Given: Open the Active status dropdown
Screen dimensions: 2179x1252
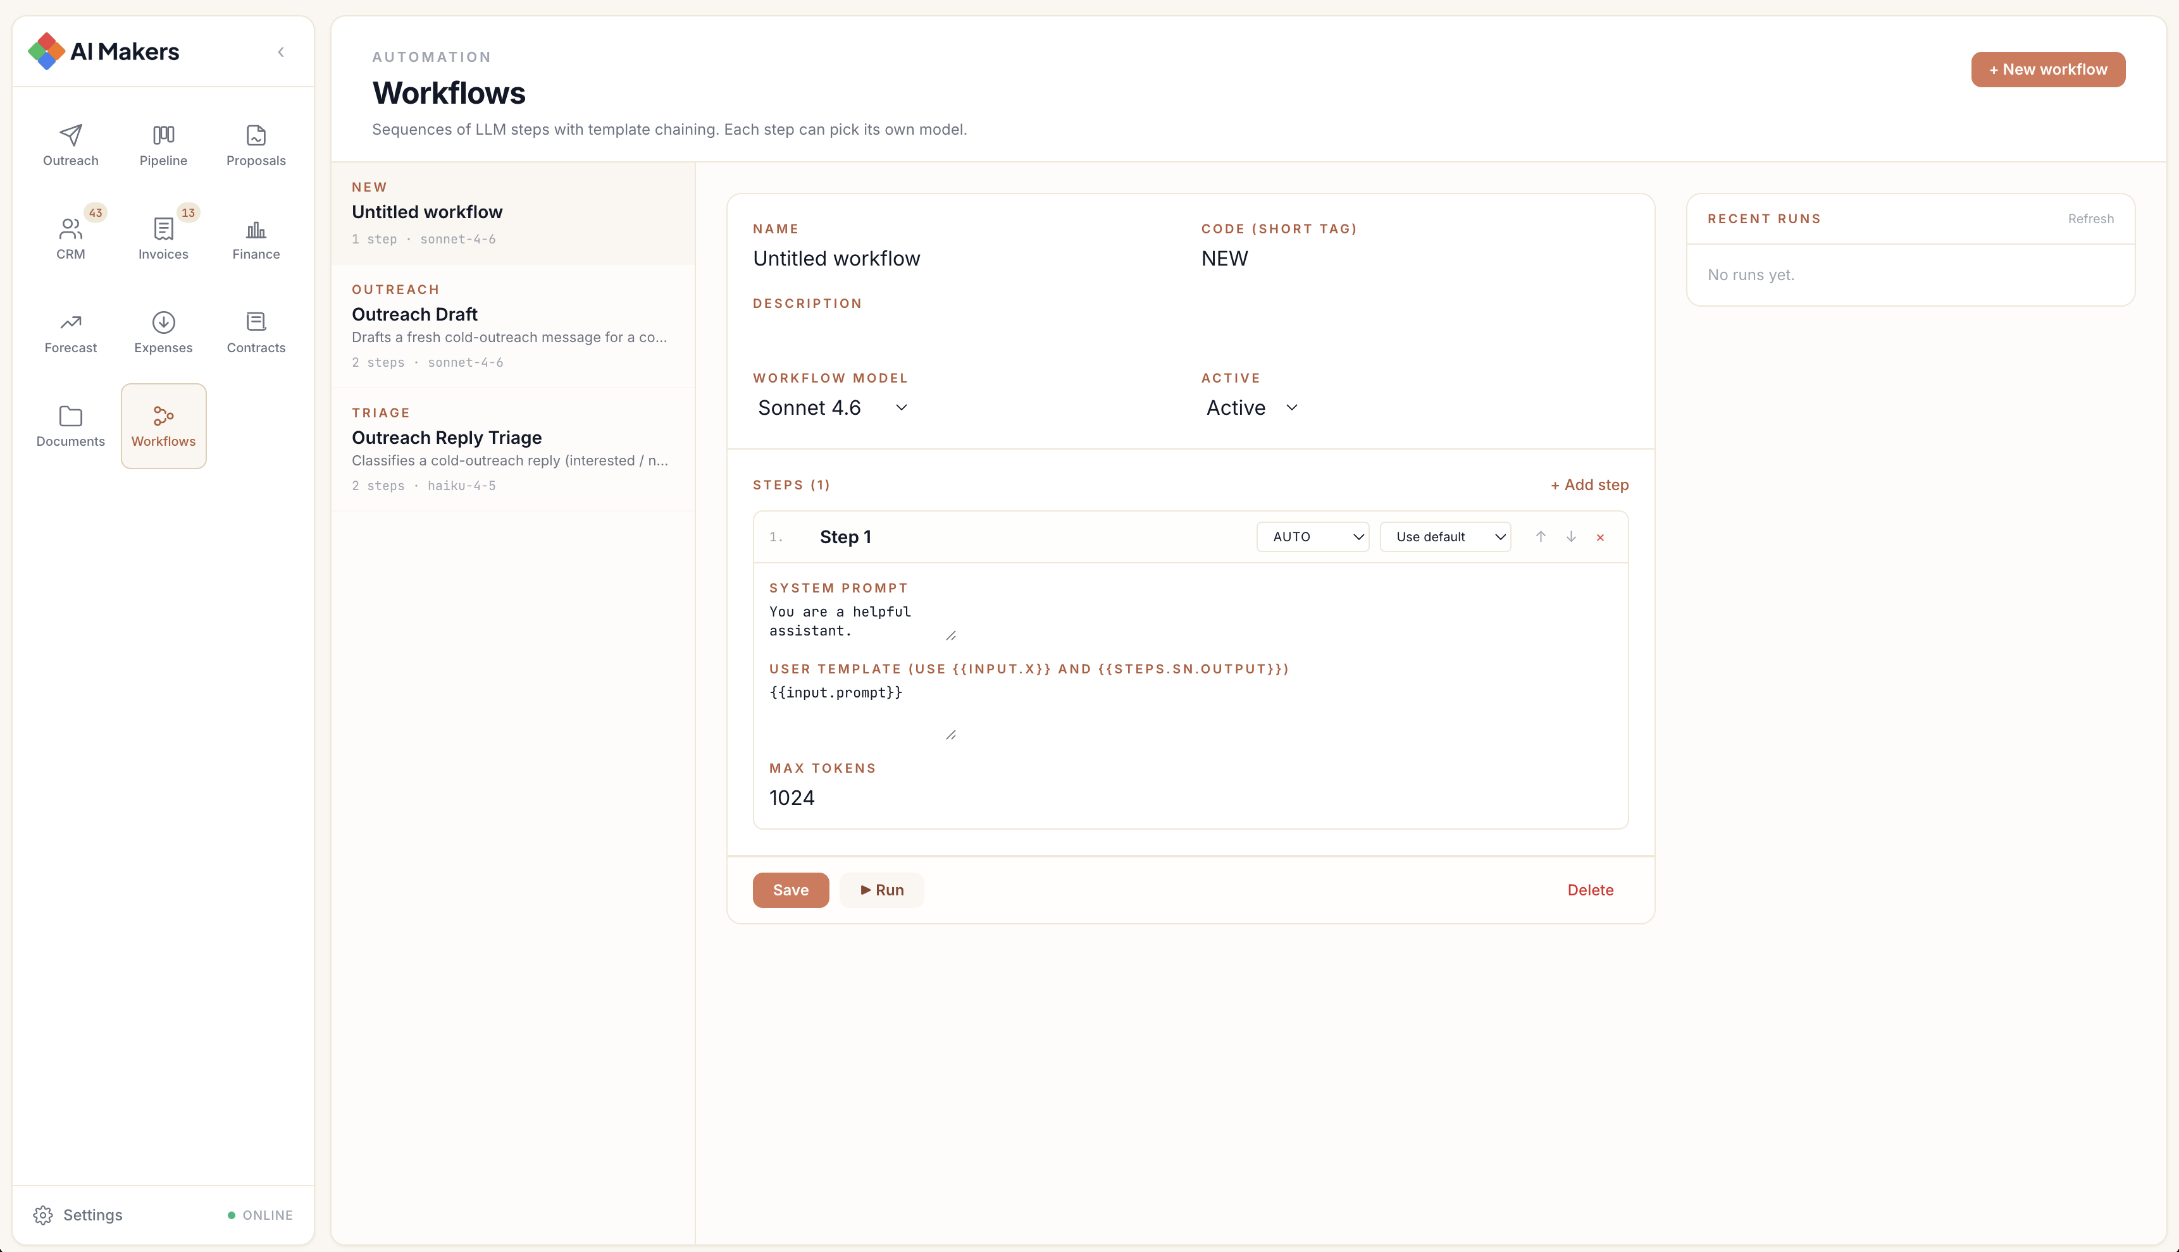Looking at the screenshot, I should [x=1251, y=408].
